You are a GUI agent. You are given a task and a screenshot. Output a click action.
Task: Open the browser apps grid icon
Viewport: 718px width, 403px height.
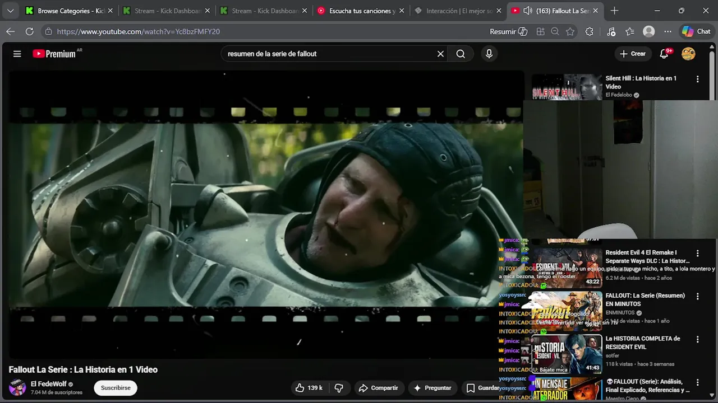pos(540,31)
